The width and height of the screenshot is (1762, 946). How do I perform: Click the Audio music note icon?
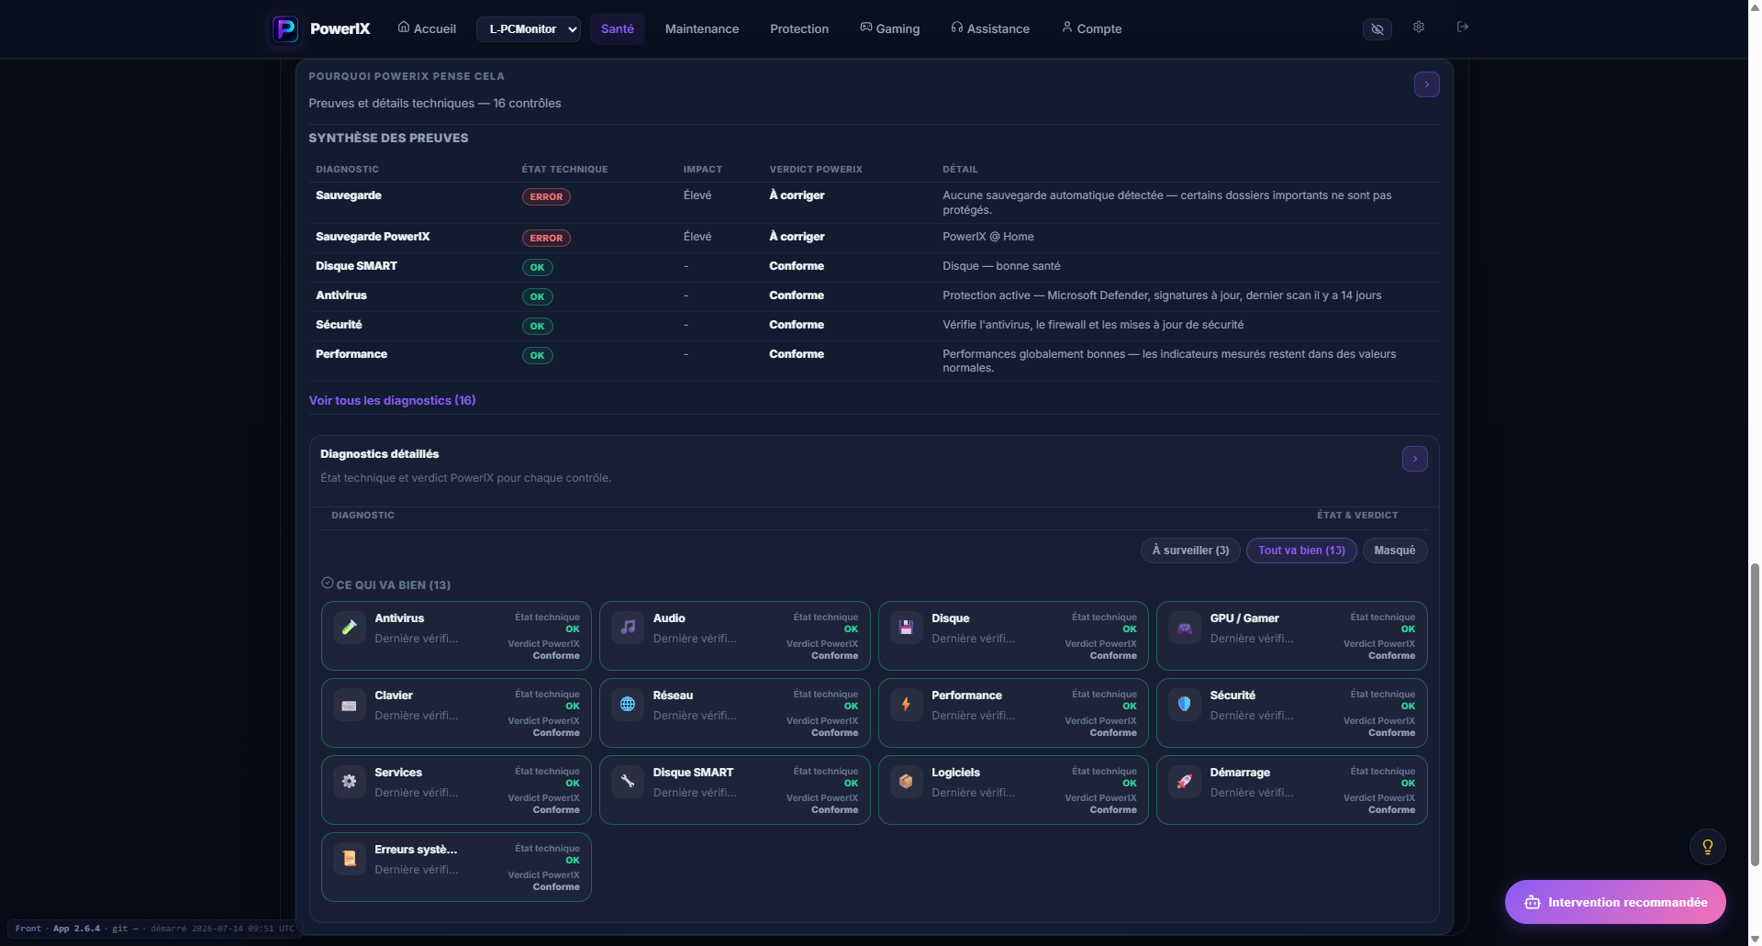(628, 628)
